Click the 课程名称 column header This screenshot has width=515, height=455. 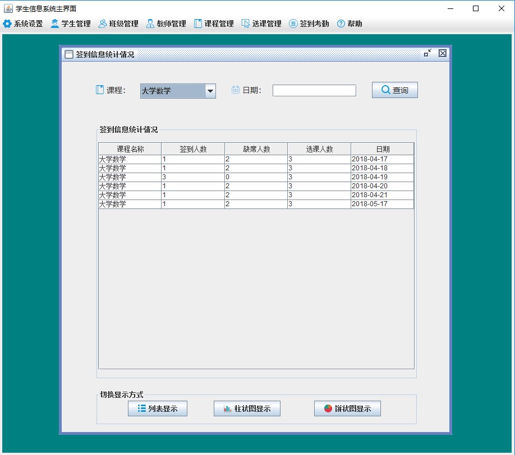130,149
